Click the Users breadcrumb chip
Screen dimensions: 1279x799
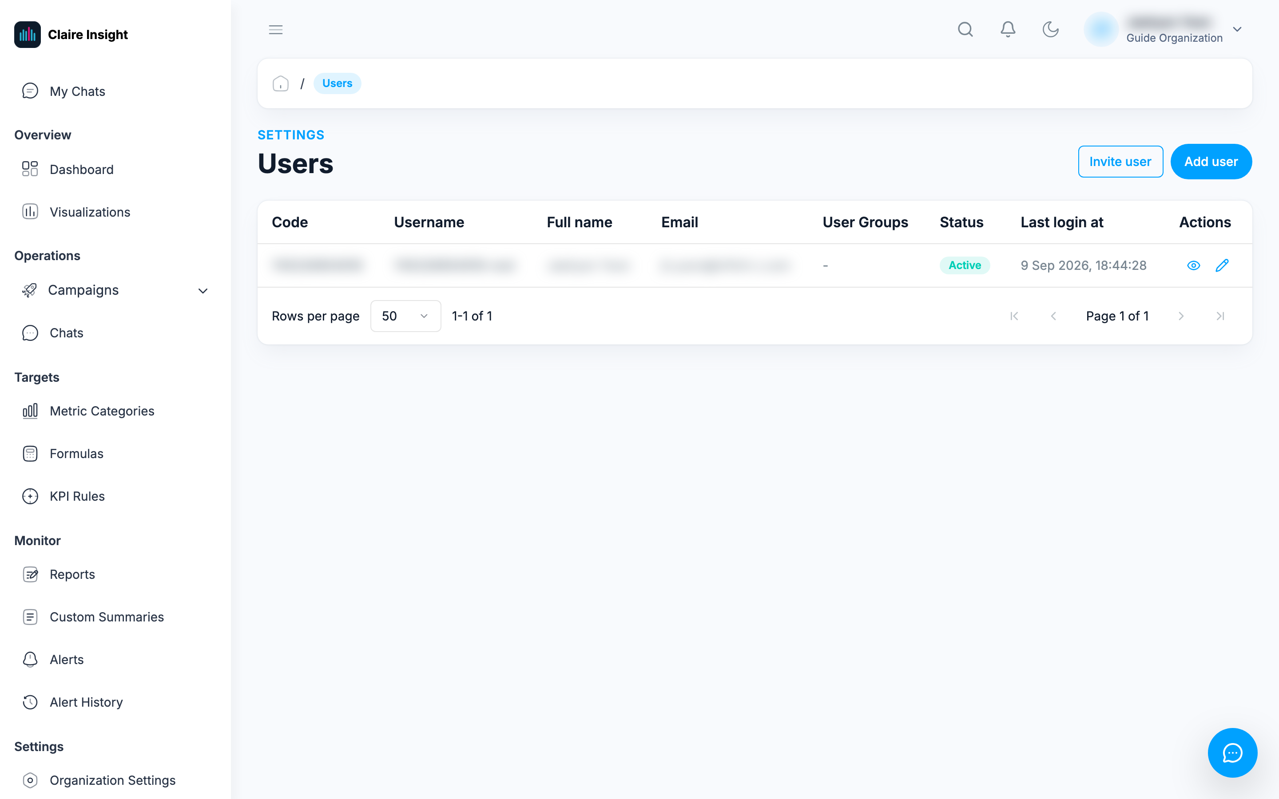[x=337, y=83]
